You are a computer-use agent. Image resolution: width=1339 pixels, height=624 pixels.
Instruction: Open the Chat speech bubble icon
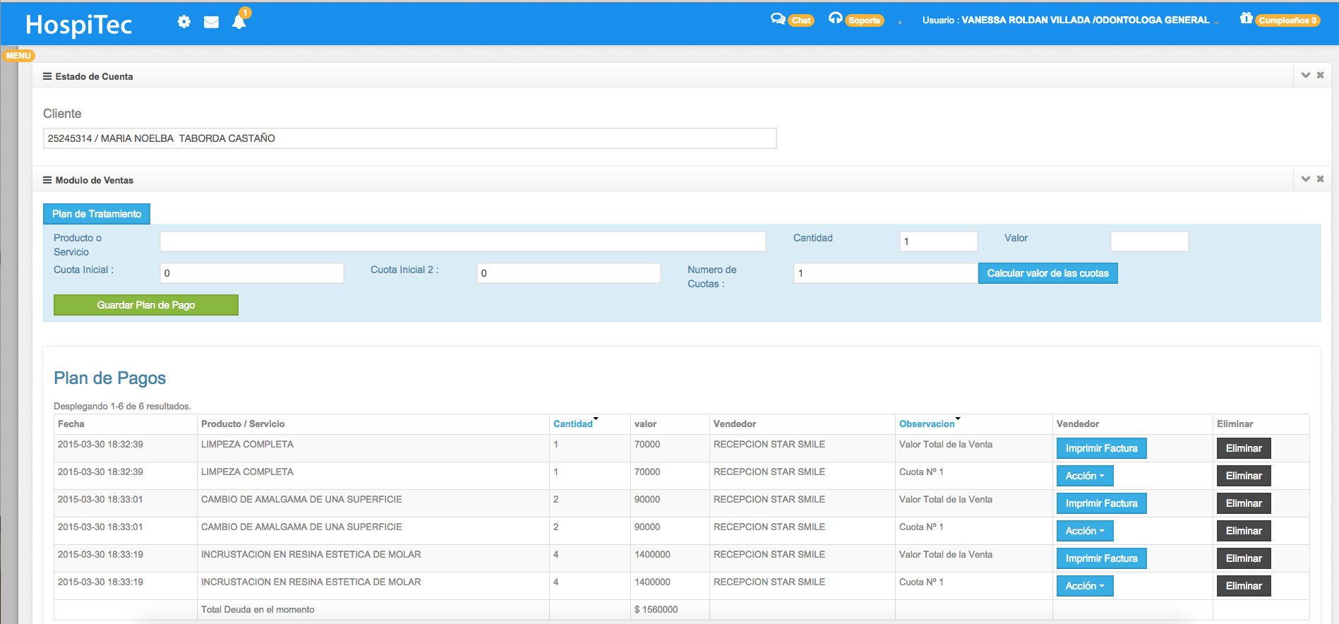tap(778, 19)
